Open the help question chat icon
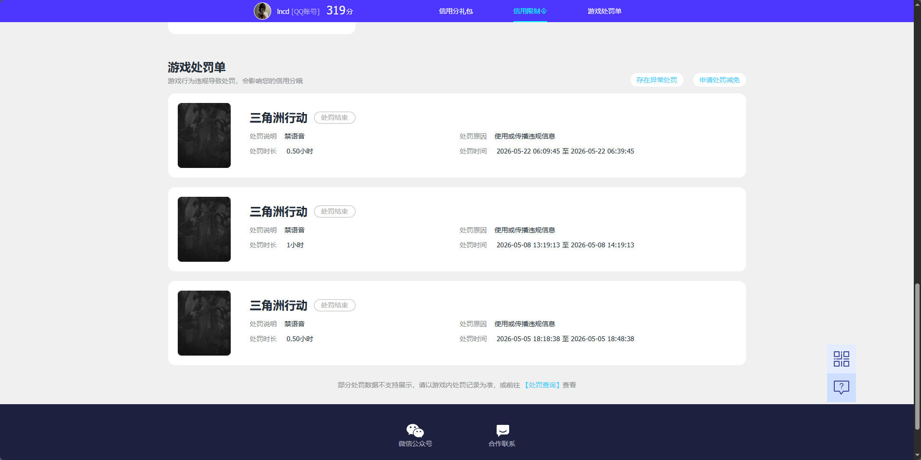921x460 pixels. (841, 388)
